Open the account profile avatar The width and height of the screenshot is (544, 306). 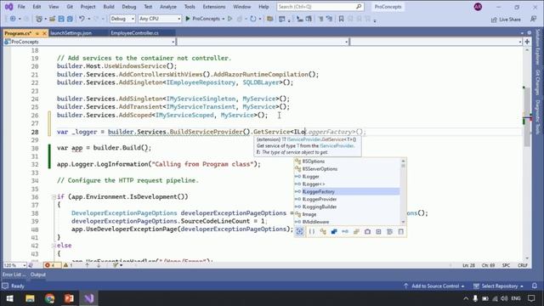[478, 7]
